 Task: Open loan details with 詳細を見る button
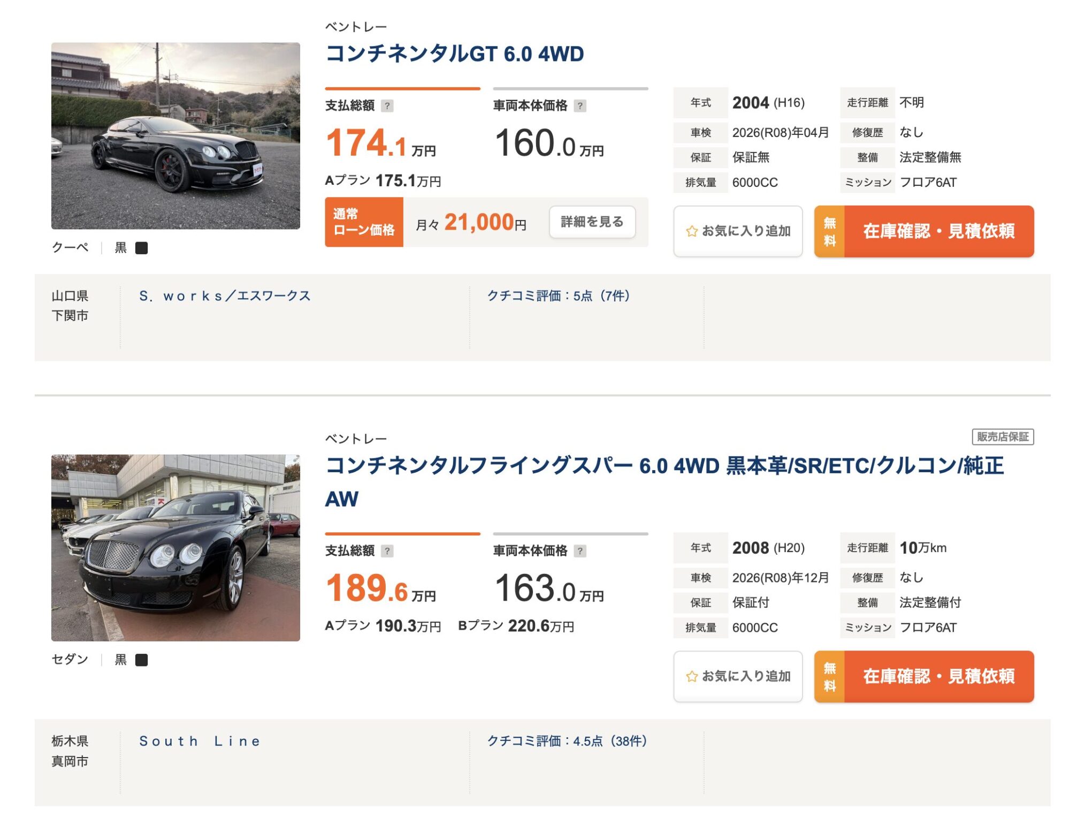[592, 222]
